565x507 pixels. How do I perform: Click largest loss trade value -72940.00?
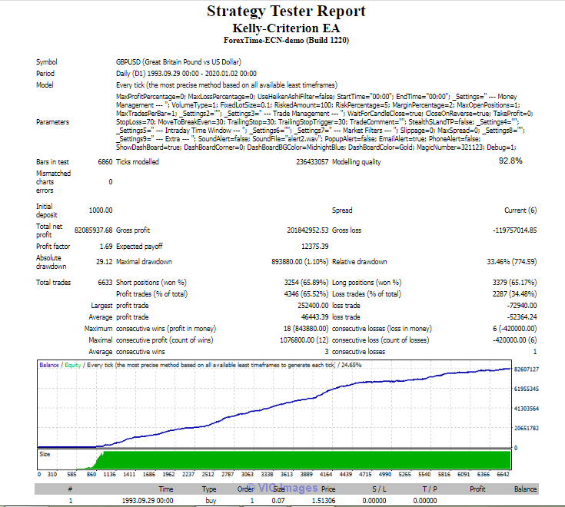[x=522, y=306]
